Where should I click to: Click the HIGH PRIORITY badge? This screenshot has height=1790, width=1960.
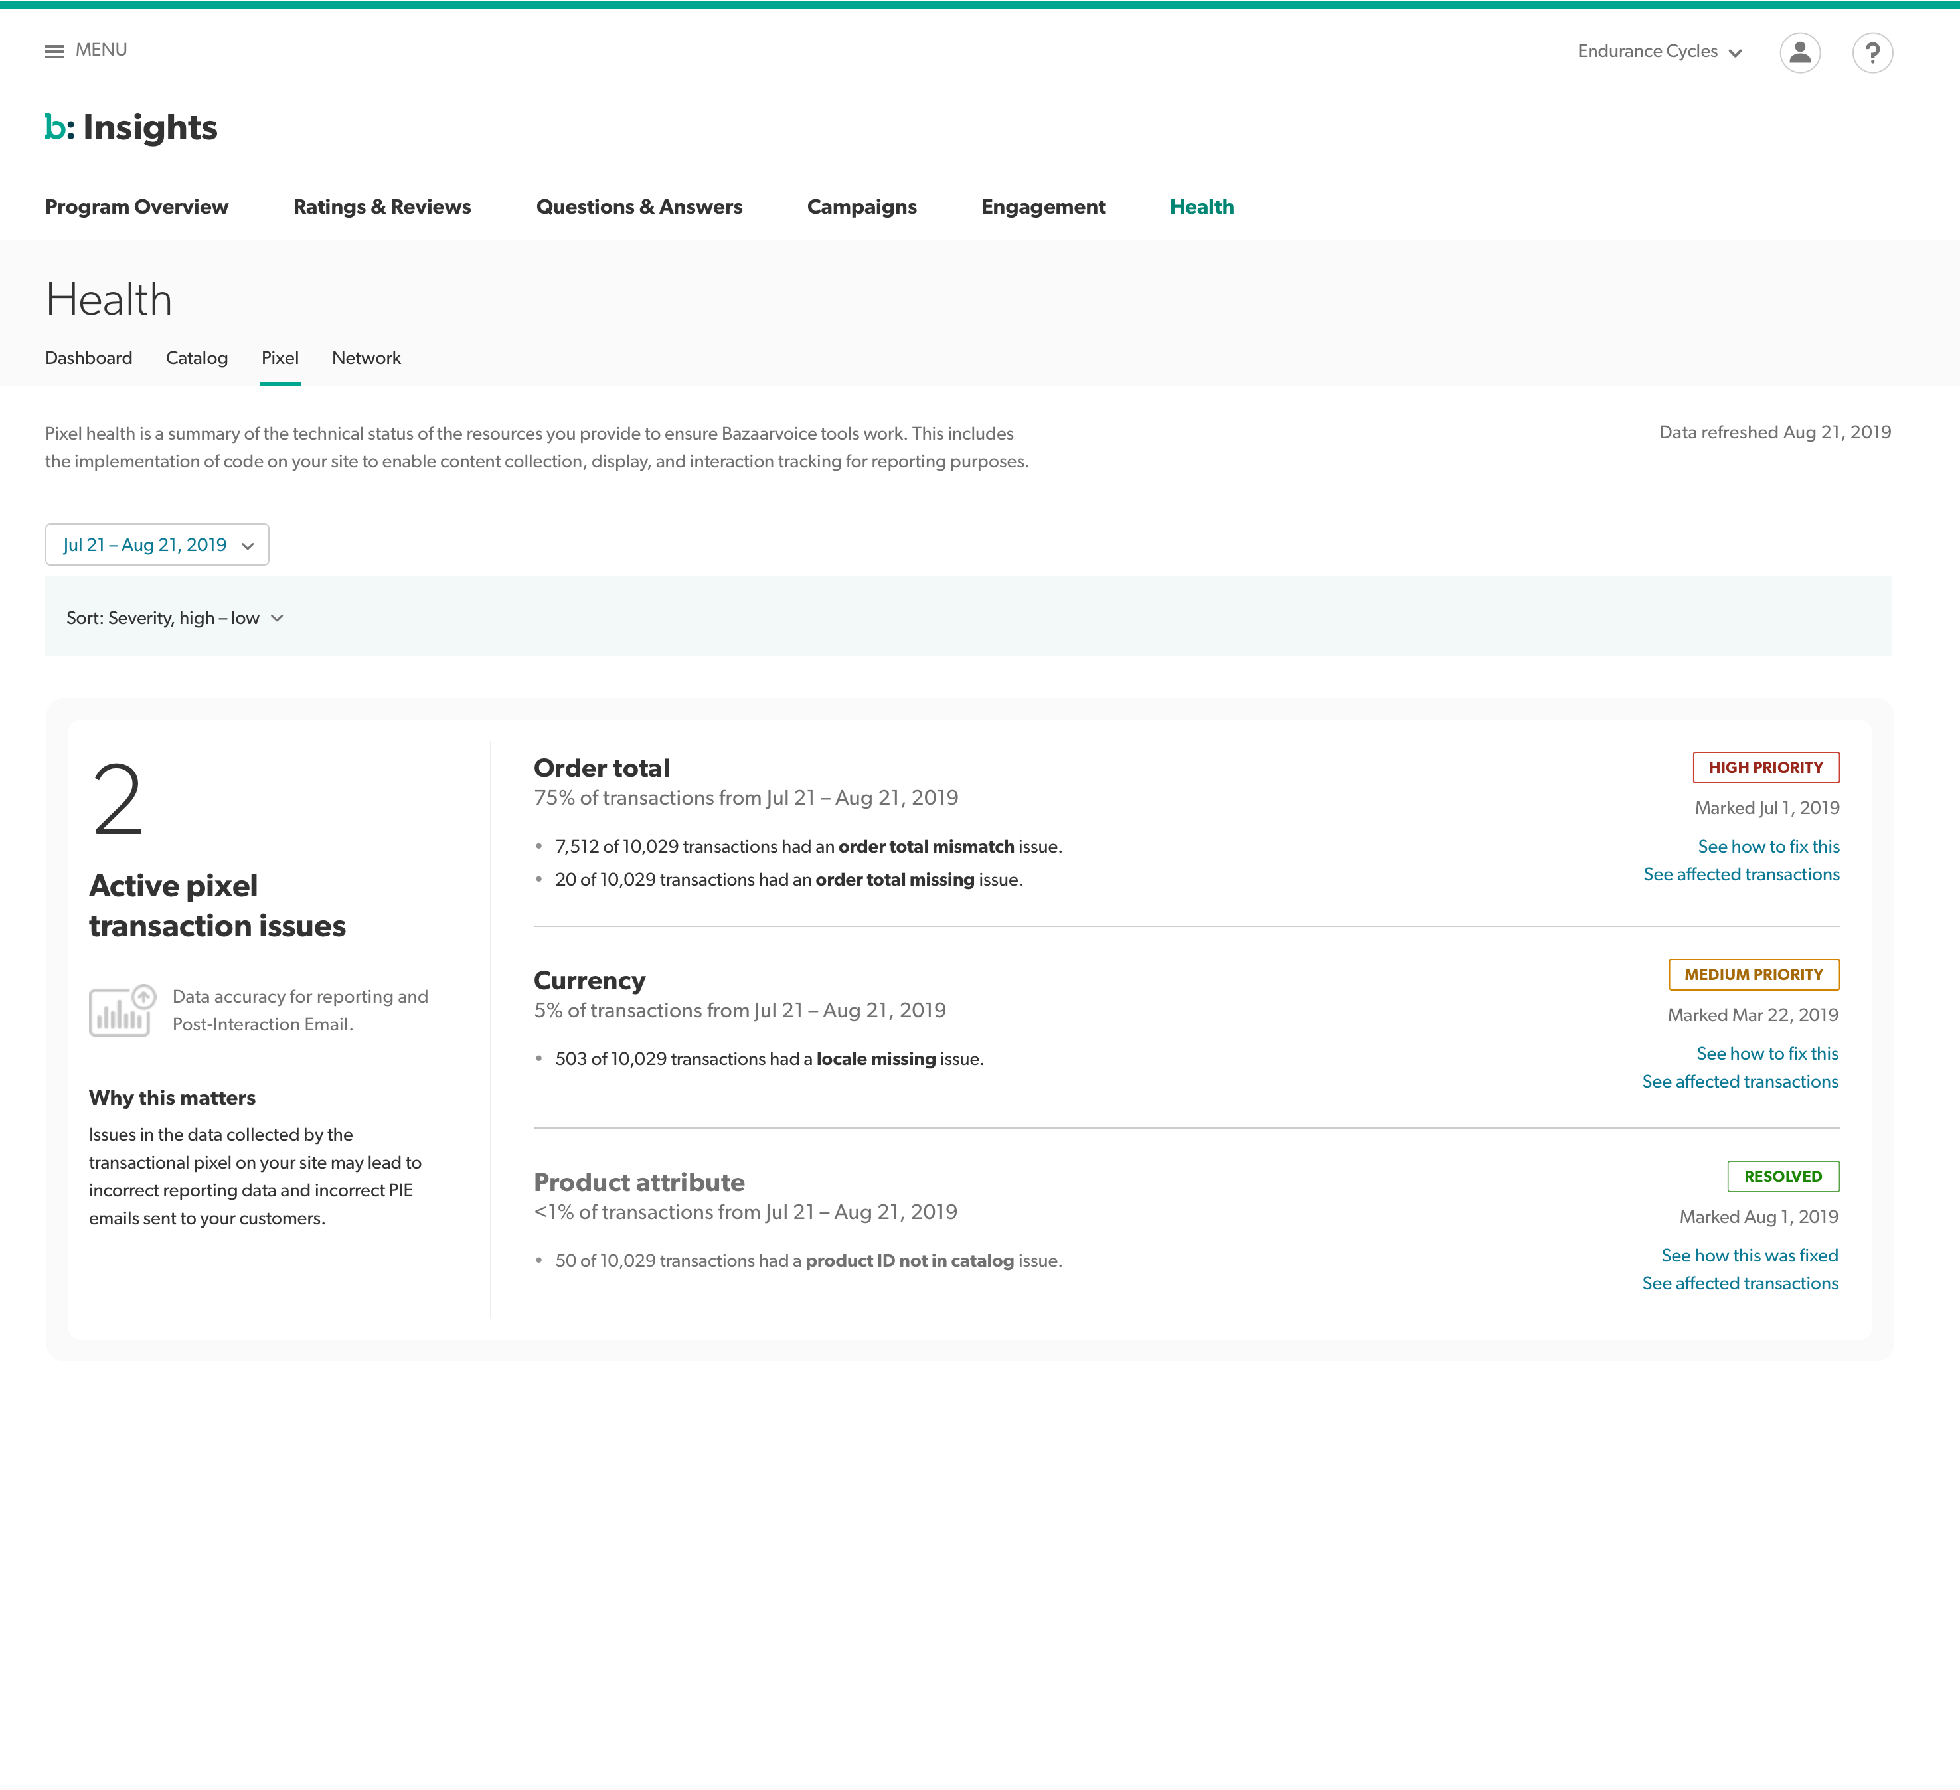1765,767
